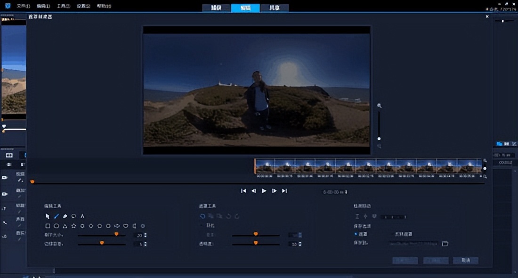518x278 pixels.
Task: Step back one frame
Action: click(x=254, y=191)
